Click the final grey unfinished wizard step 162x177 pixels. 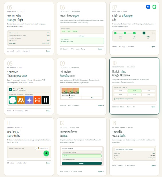click(153, 33)
